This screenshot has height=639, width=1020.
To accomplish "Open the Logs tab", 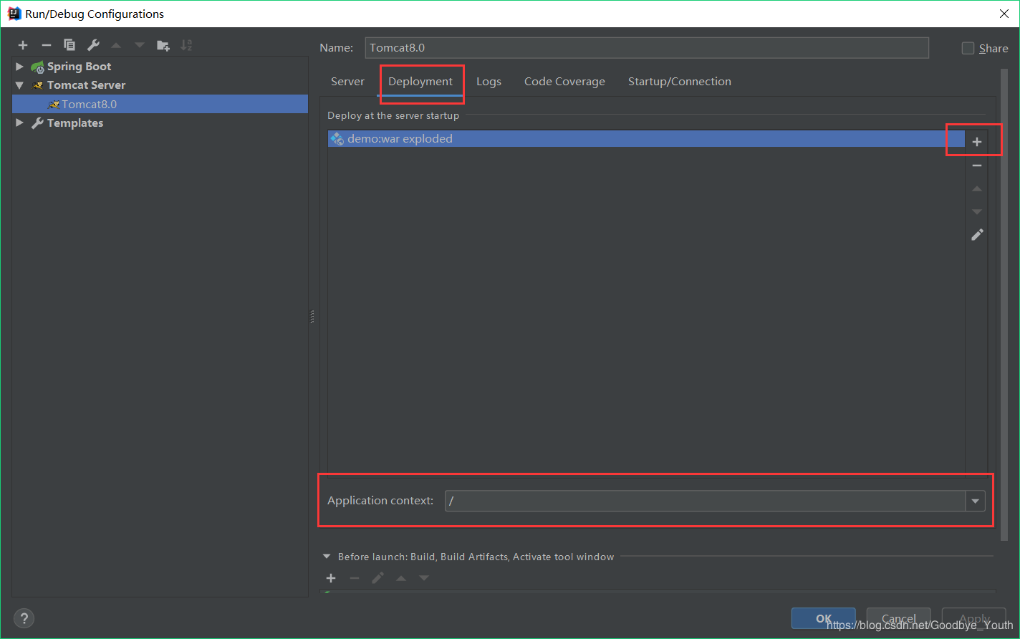I will click(x=489, y=82).
